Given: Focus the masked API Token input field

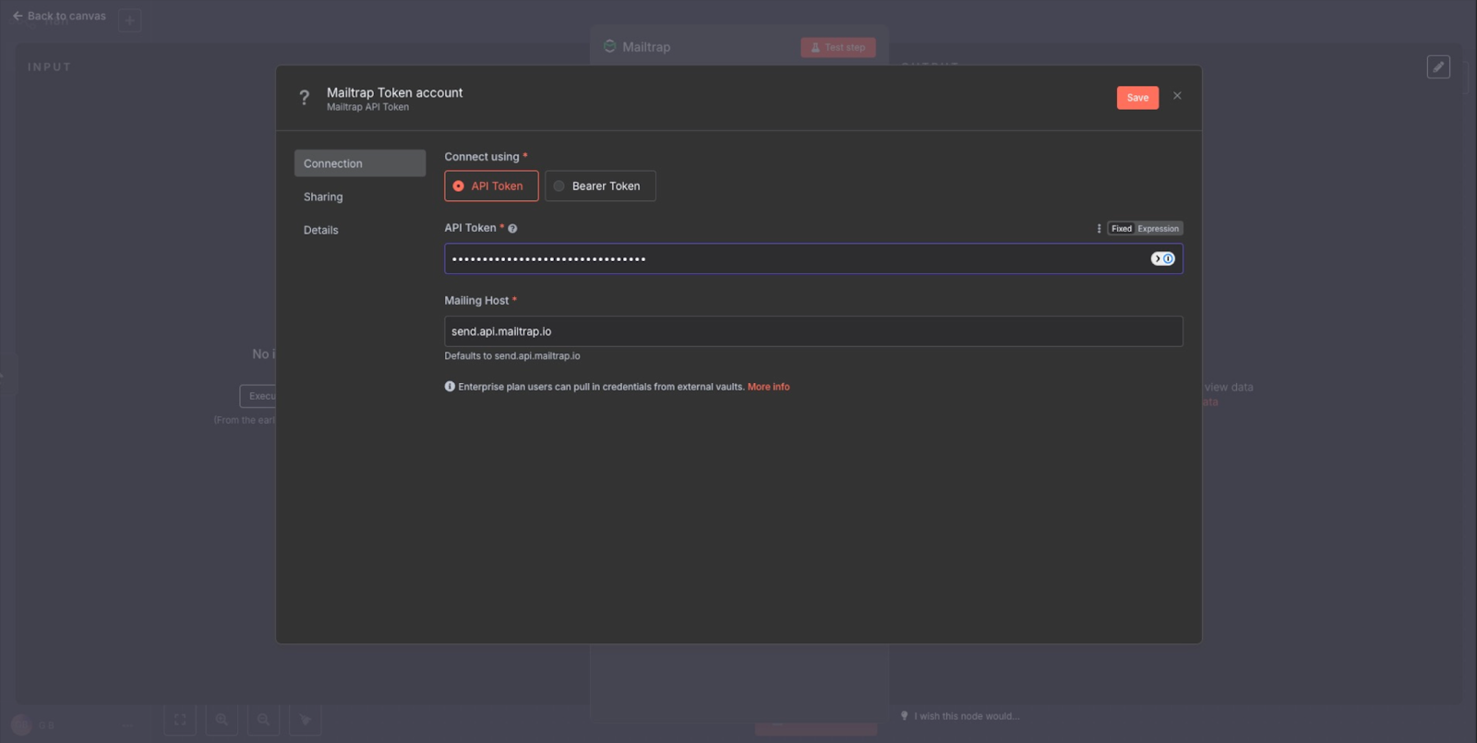Looking at the screenshot, I should click(x=794, y=258).
